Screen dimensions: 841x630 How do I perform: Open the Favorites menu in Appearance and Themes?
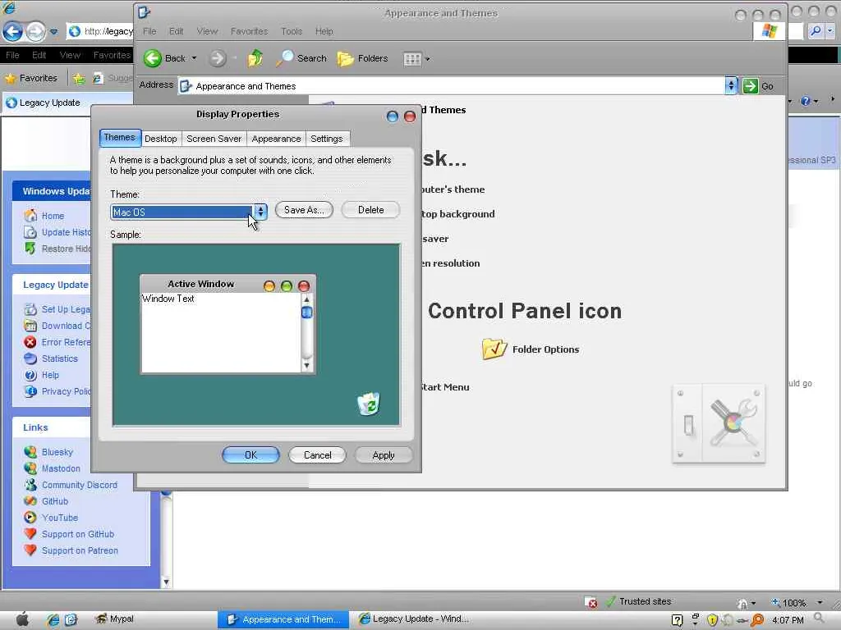249,32
